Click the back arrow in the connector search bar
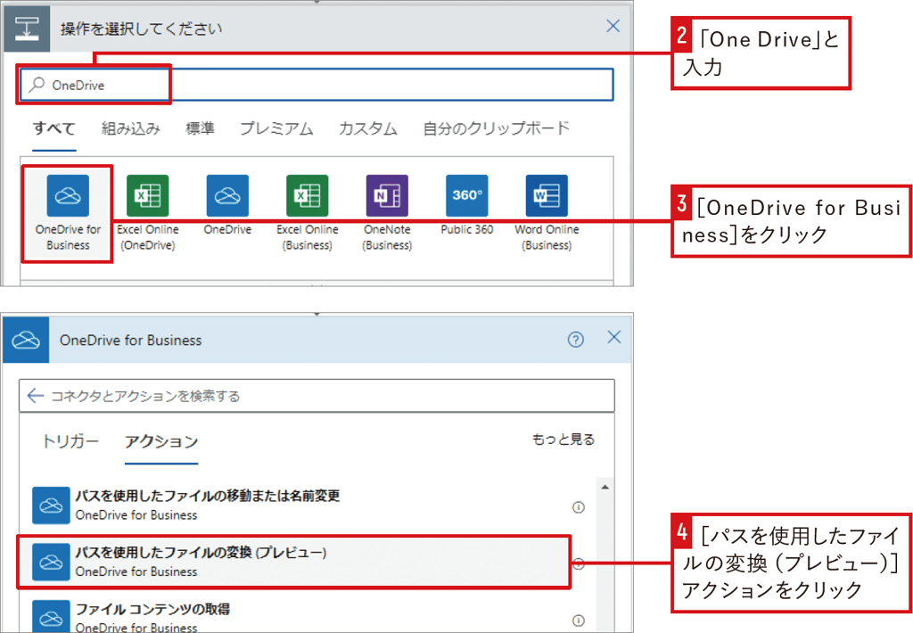This screenshot has width=913, height=633. click(37, 395)
